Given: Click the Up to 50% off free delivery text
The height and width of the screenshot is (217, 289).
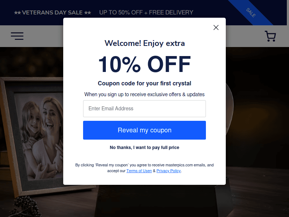Looking at the screenshot, I should pos(146,13).
